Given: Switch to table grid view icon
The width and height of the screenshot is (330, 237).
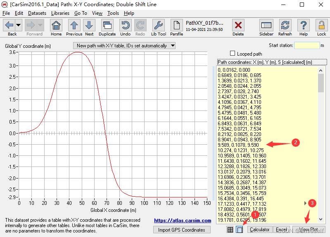Looking at the screenshot, I should click(230, 230).
